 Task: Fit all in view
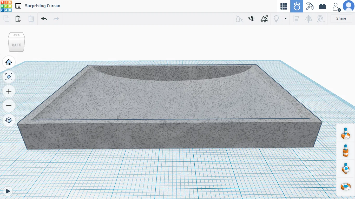9,77
